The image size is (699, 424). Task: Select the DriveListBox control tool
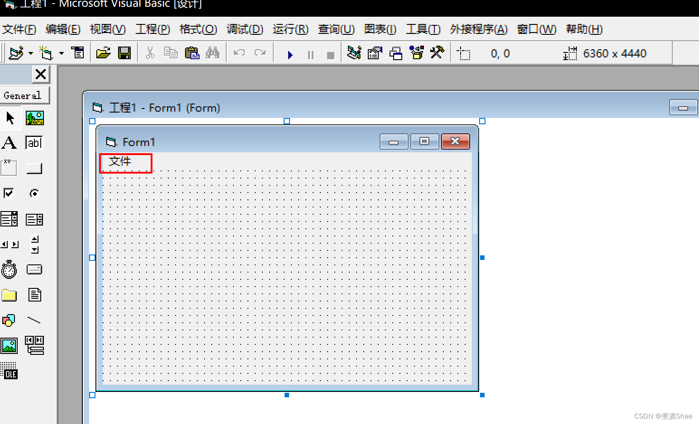(34, 270)
